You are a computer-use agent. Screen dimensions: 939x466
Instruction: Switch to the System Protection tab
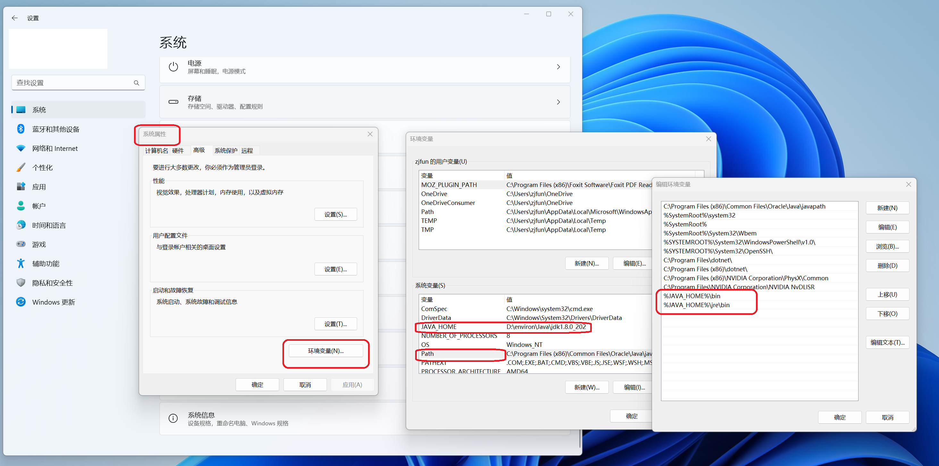226,151
